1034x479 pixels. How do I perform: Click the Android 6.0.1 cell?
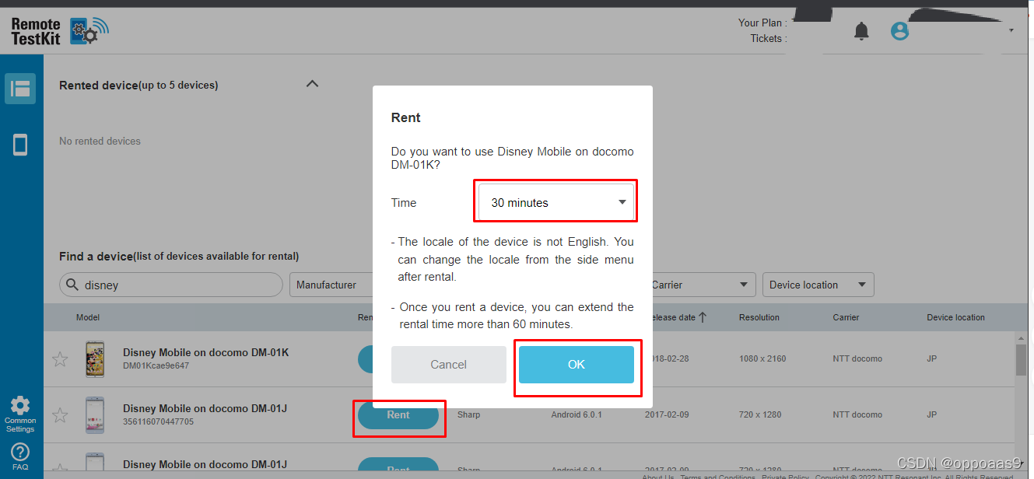click(577, 415)
